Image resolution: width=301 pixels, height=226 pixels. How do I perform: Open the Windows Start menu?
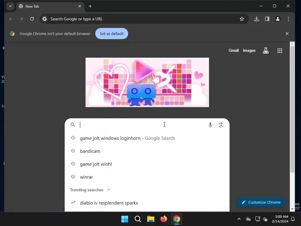[x=125, y=219]
